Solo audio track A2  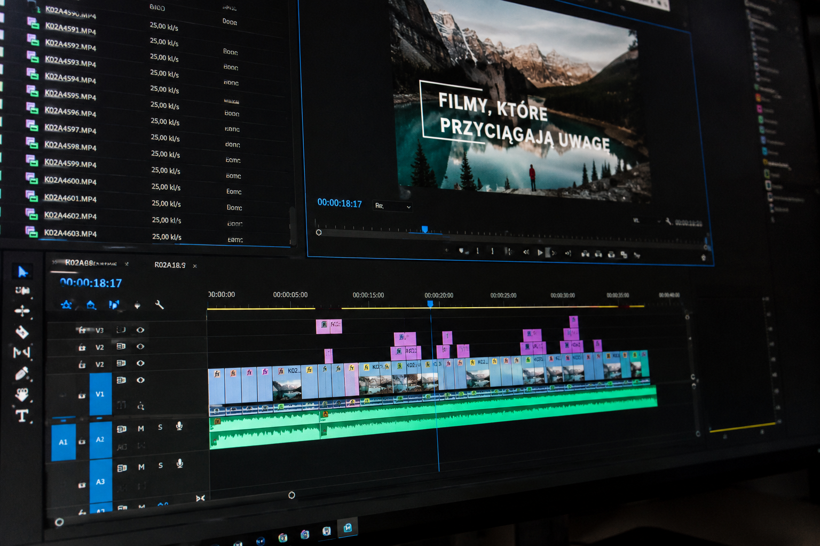tap(160, 428)
